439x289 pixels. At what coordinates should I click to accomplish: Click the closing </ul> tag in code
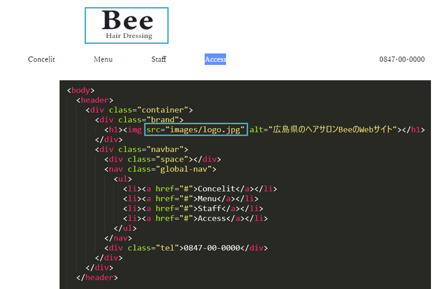coord(125,228)
